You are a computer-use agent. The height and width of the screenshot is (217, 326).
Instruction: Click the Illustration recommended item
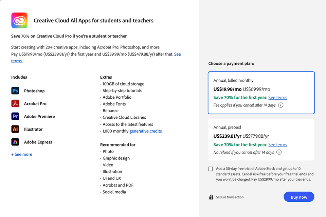tap(112, 172)
